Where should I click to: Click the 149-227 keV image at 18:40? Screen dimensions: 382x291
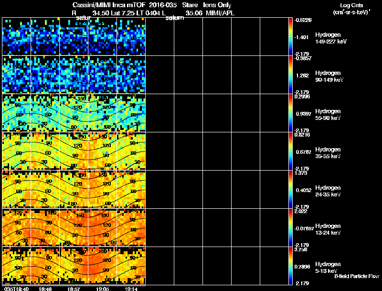(x=16, y=36)
